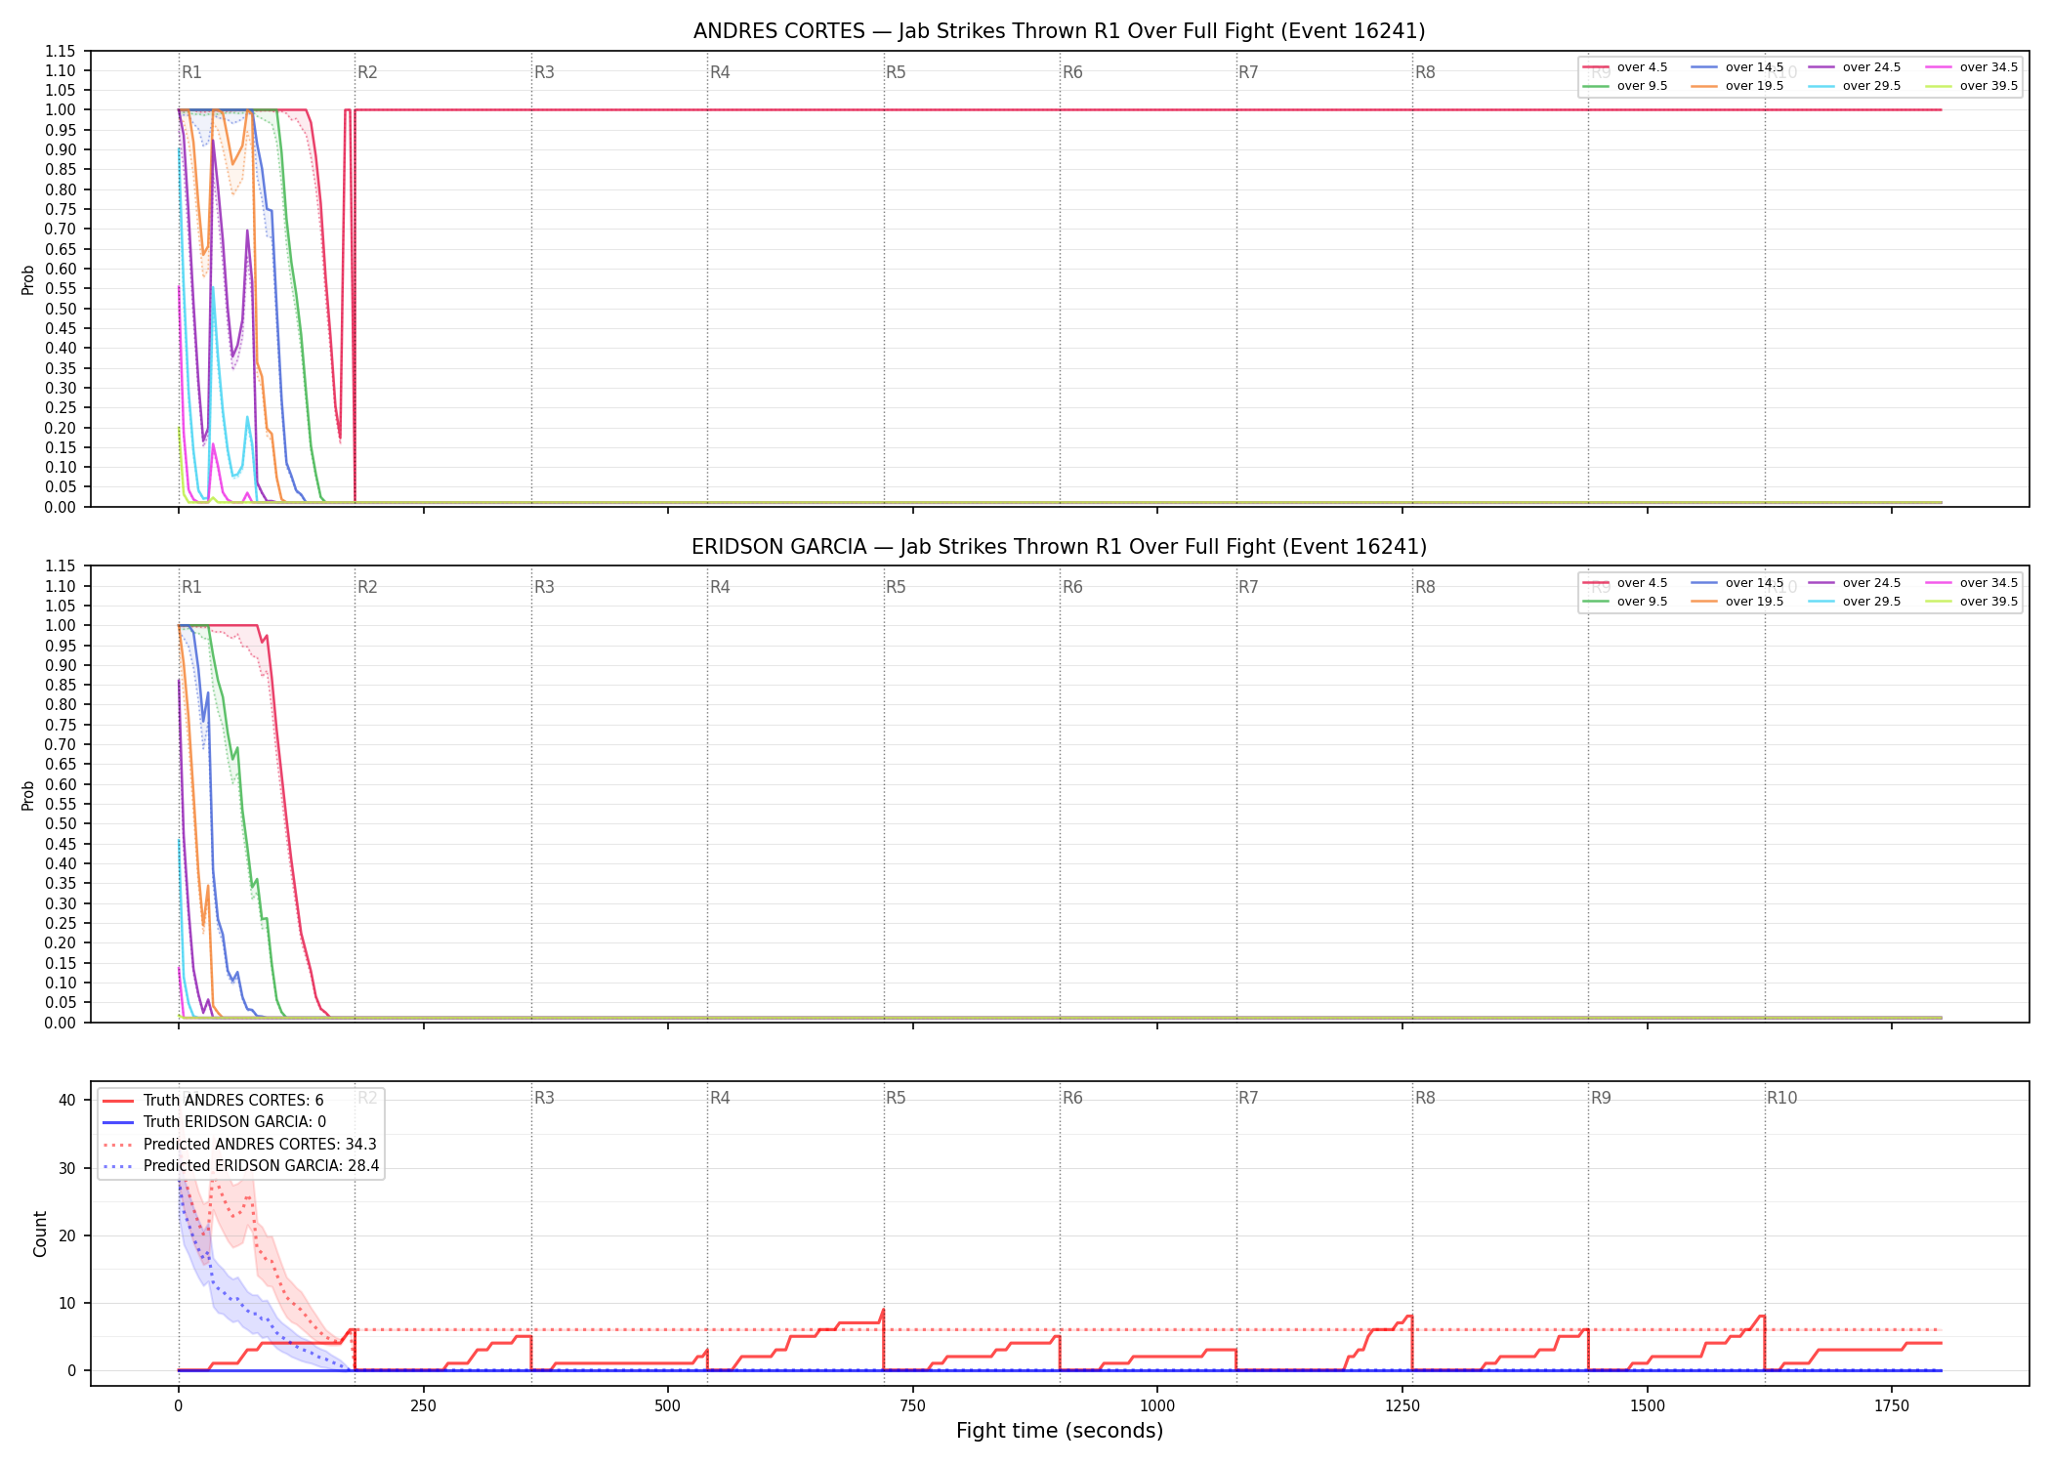Viewport: 2051px width, 1465px height.
Task: Select 'over 24.5' legend entry in CORTES chart
Action: point(1854,67)
